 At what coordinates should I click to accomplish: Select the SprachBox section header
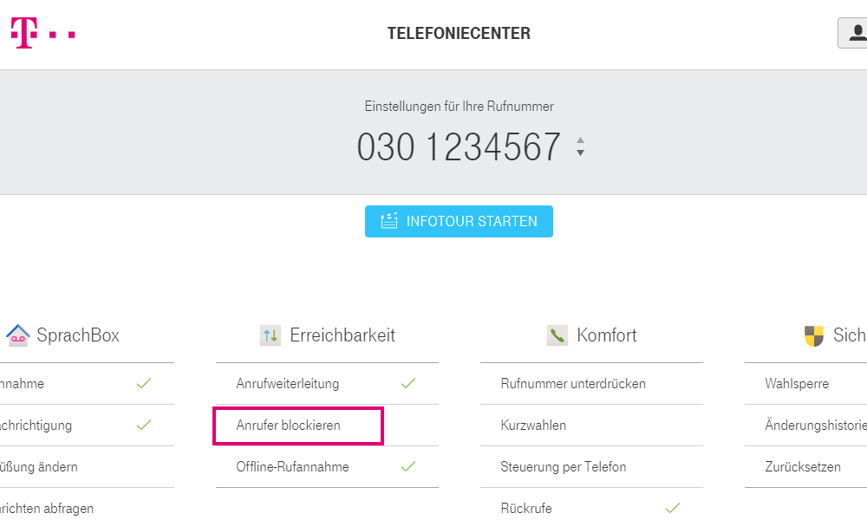(x=78, y=335)
